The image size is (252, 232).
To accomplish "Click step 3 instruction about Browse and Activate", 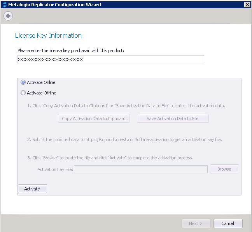I will [x=110, y=158].
